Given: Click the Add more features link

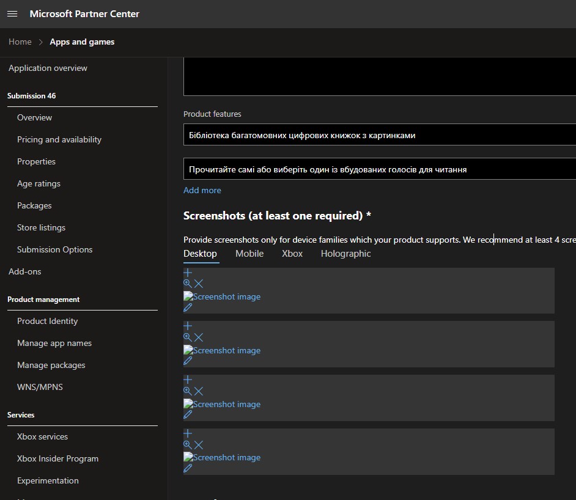Looking at the screenshot, I should pyautogui.click(x=202, y=190).
